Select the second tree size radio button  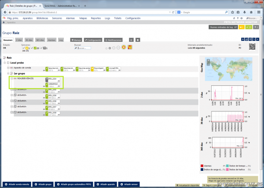(x=110, y=48)
